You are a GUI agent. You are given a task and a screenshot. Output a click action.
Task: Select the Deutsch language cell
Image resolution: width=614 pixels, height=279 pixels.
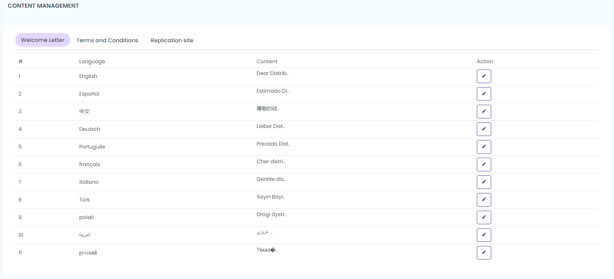click(x=90, y=129)
